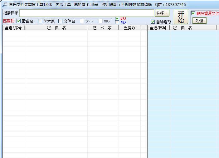219x158 pixels.
Task: Sort by the 艺术家 column header
Action: click(103, 28)
